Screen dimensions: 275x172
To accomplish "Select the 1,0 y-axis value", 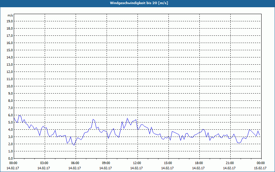I will tap(10, 151).
